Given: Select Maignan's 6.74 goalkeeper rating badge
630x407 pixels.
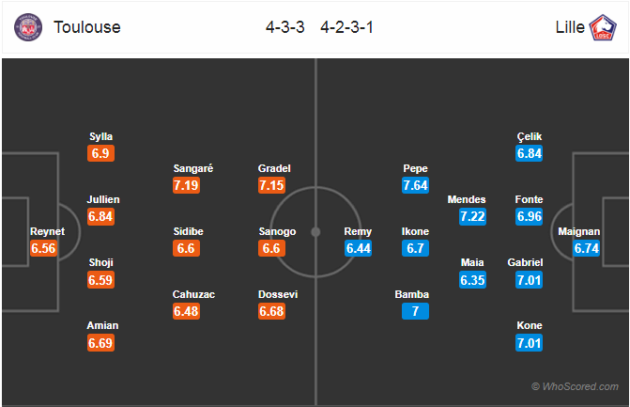Looking at the screenshot, I should 587,248.
